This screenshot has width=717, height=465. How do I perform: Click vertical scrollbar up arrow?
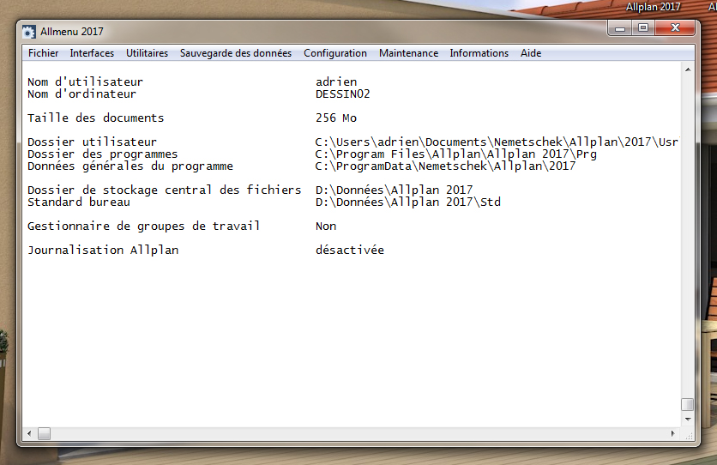click(688, 69)
